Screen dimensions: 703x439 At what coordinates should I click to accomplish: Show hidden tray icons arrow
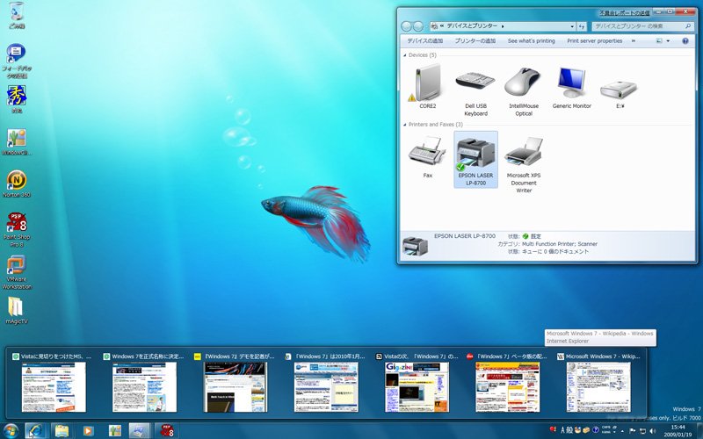pyautogui.click(x=622, y=431)
